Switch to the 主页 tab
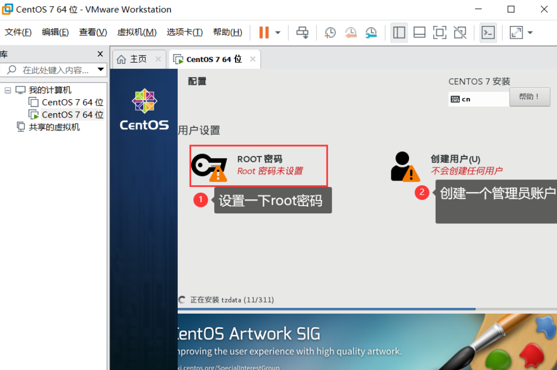Image resolution: width=557 pixels, height=370 pixels. [x=138, y=59]
